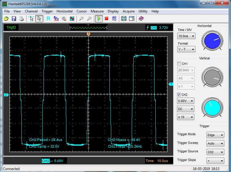Click the CH2 zero level marker

click(6, 95)
